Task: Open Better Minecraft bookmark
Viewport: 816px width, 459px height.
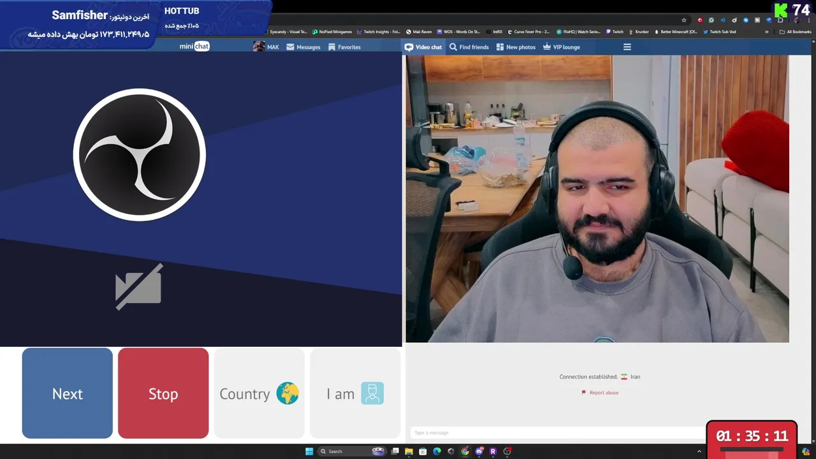Action: [x=676, y=32]
